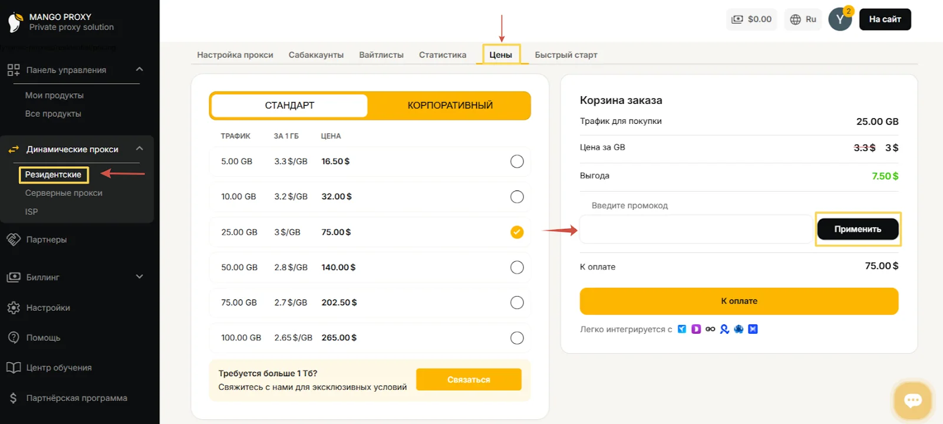943x424 pixels.
Task: Click the yellow К оплате button
Action: click(x=738, y=301)
